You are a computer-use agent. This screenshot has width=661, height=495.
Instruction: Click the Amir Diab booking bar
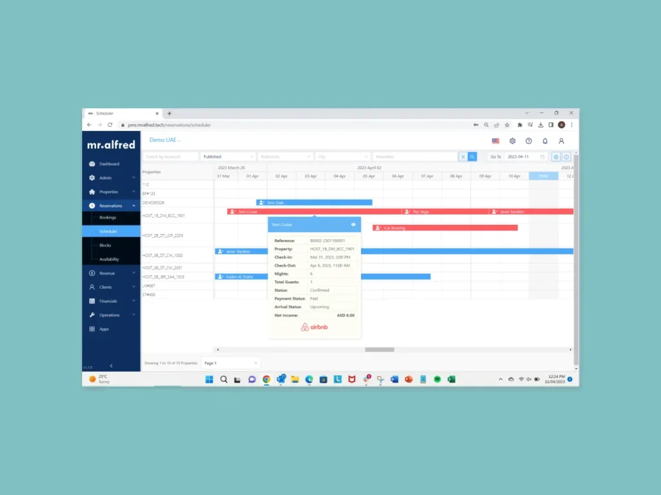[314, 202]
